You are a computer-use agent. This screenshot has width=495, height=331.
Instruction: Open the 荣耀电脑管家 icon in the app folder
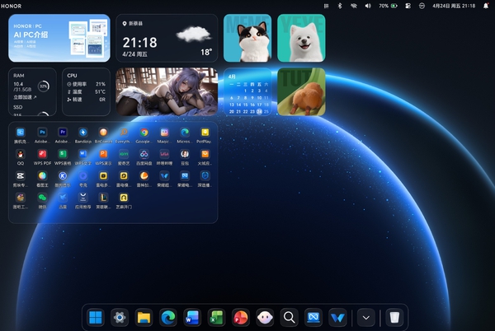pyautogui.click(x=185, y=175)
